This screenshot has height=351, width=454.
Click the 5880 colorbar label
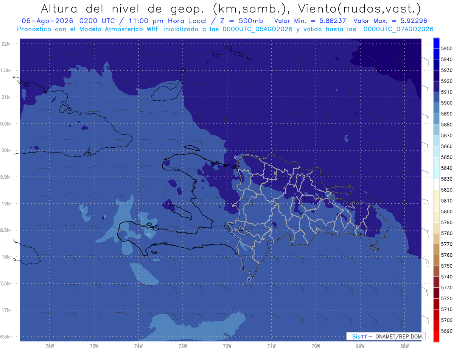[x=447, y=125]
